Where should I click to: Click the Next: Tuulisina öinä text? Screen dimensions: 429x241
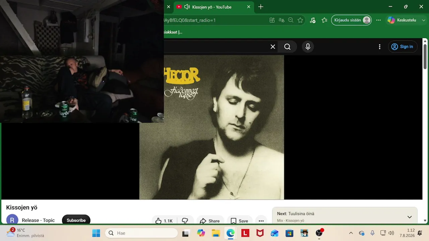pyautogui.click(x=296, y=214)
